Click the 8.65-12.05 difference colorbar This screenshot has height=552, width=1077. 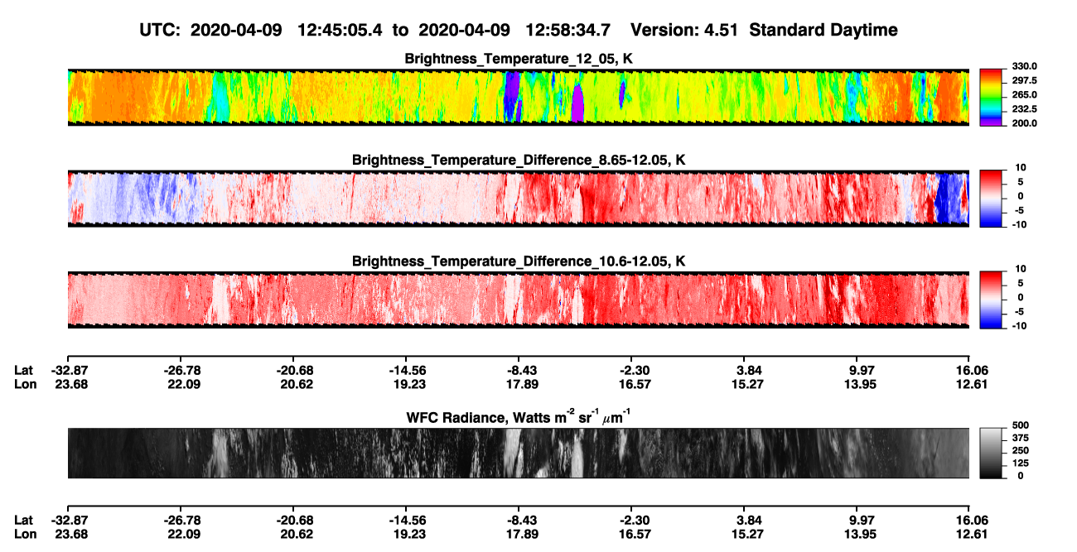click(992, 198)
